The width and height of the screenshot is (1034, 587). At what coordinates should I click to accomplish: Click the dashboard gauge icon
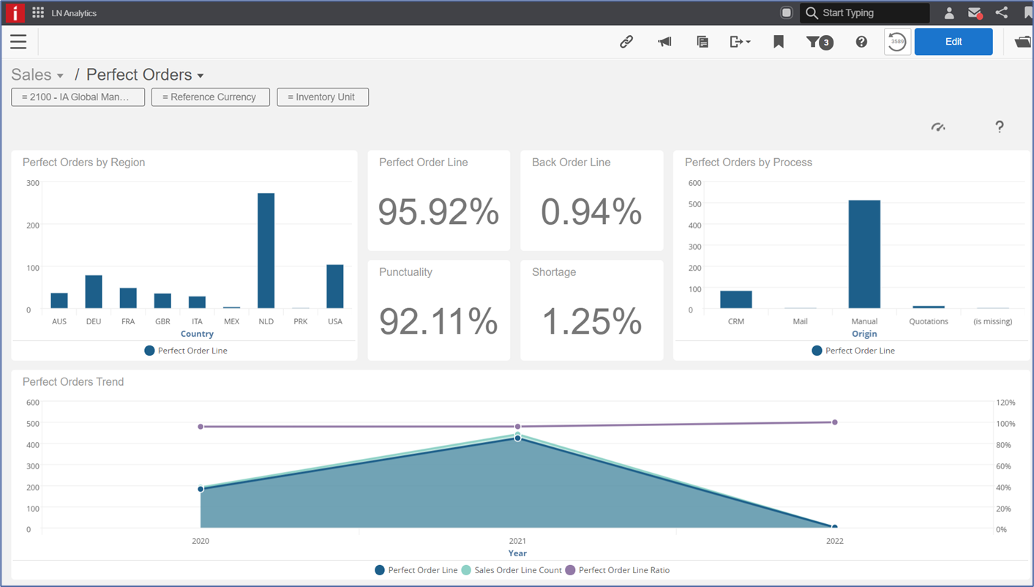click(938, 127)
